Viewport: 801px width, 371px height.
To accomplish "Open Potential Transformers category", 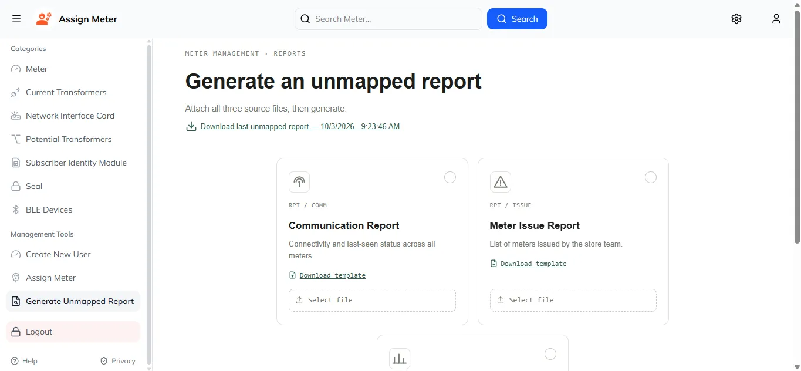I will click(73, 139).
